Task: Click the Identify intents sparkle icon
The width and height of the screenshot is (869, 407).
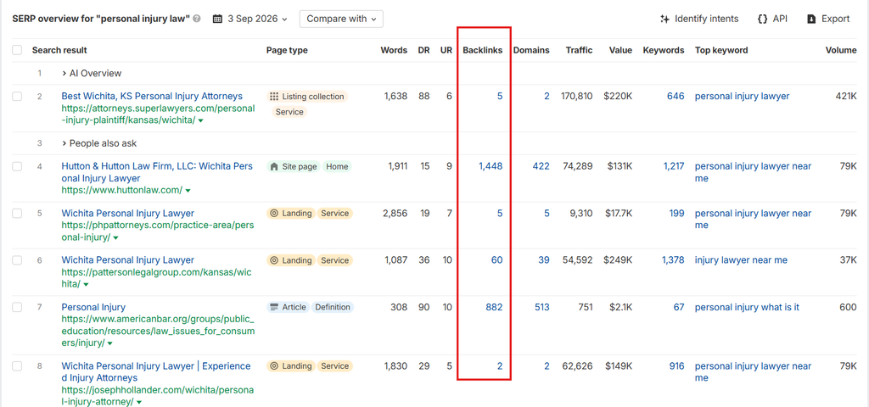Action: tap(664, 19)
